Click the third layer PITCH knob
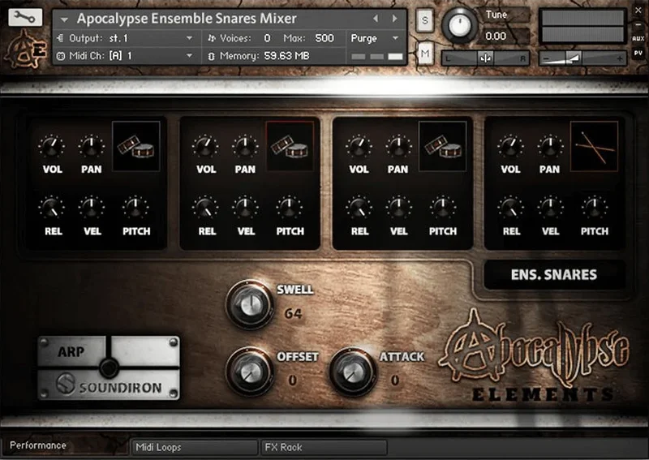The height and width of the screenshot is (460, 649). tap(442, 208)
